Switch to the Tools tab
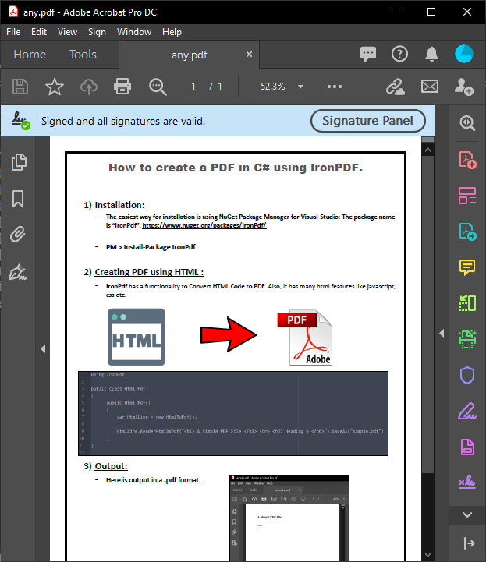The width and height of the screenshot is (486, 562). pyautogui.click(x=83, y=55)
